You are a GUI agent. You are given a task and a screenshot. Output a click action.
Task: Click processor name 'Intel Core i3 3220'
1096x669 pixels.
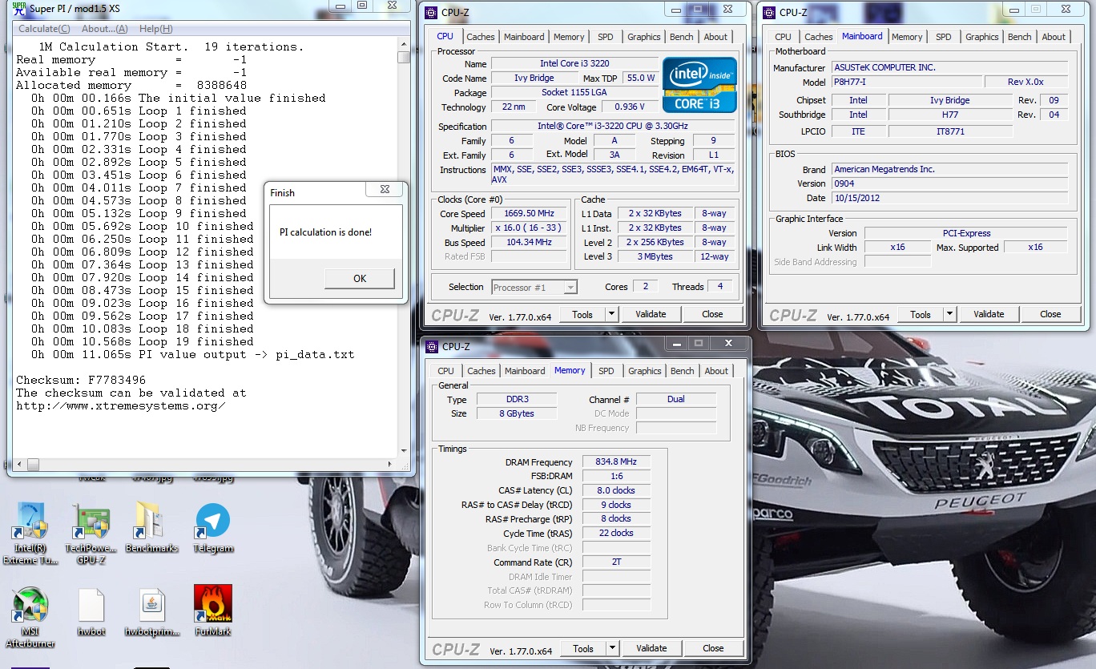pos(574,63)
